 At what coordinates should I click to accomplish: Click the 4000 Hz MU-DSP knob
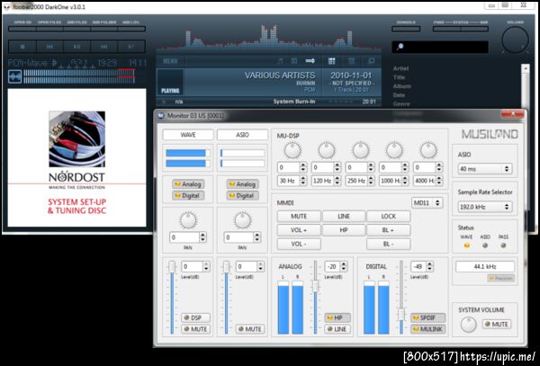click(x=428, y=150)
